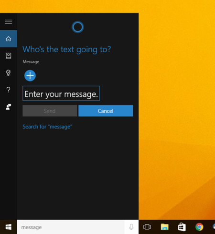This screenshot has height=234, width=215.
Task: Open the Windows Store from the taskbar
Action: (x=182, y=227)
